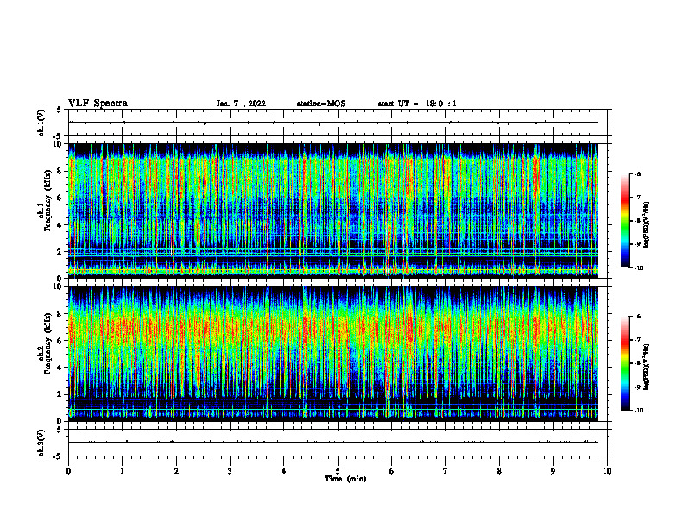The image size is (684, 528).
Task: Select the 'start UT = 18: 0 : 1' text
Action: click(417, 104)
